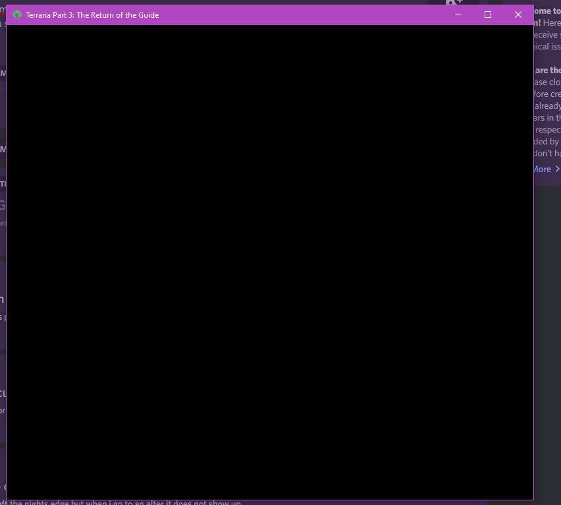Open the 'More' link in background Discord window
Image resolution: width=561 pixels, height=505 pixels.
pos(547,169)
